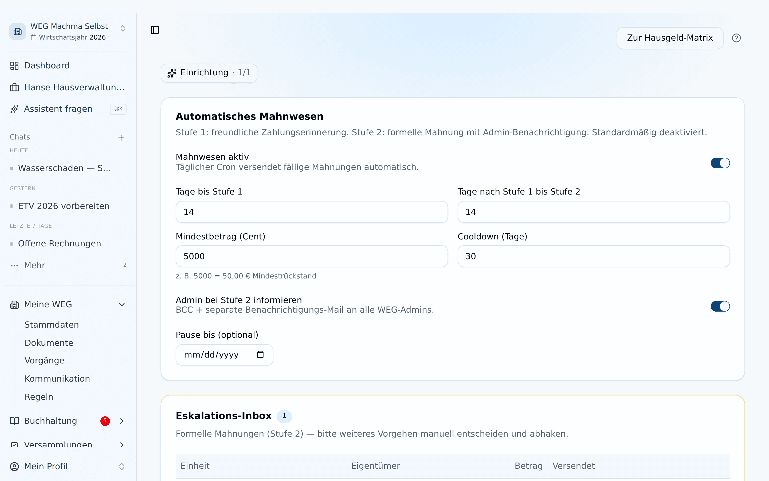Open the help question mark icon
The height and width of the screenshot is (481, 769).
pos(736,38)
